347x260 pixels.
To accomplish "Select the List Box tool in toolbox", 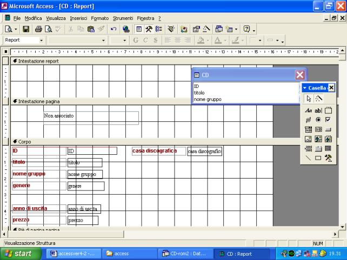I will click(x=318, y=129).
